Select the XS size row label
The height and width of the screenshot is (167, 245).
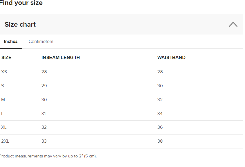[4, 72]
